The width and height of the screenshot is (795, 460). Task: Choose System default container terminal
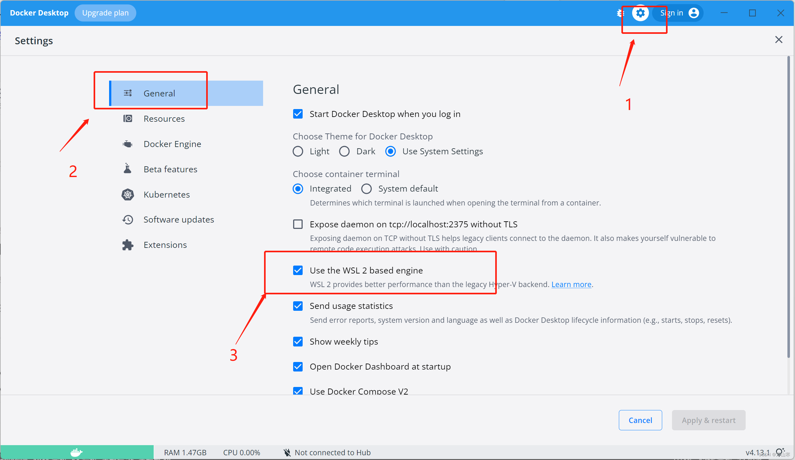pyautogui.click(x=367, y=189)
